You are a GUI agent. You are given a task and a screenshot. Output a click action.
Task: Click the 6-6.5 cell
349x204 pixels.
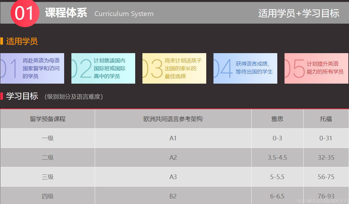(277, 196)
